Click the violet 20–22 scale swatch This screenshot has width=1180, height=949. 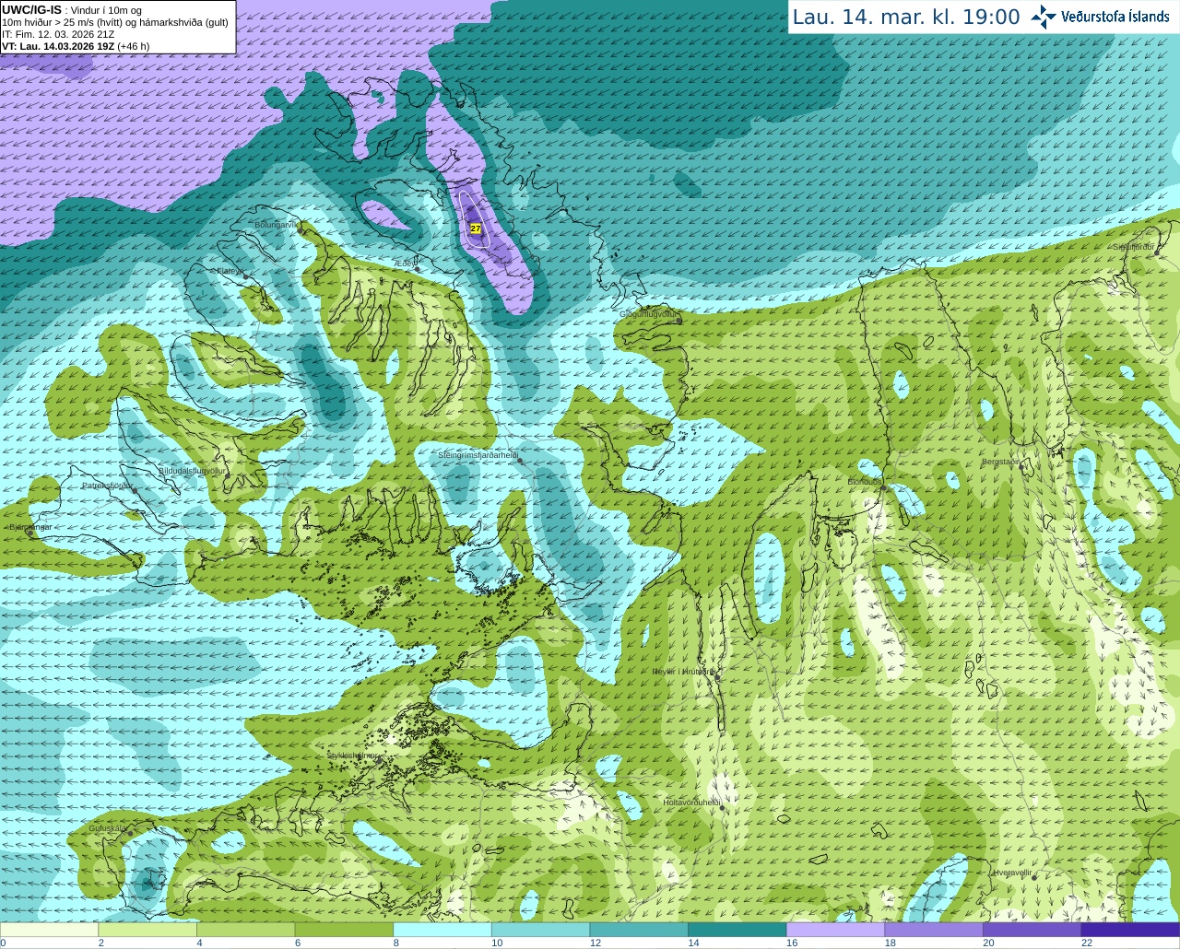pos(1032,930)
